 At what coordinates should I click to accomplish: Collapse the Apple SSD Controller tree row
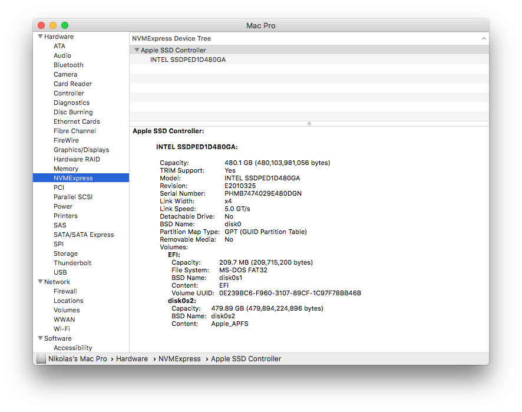[x=137, y=50]
